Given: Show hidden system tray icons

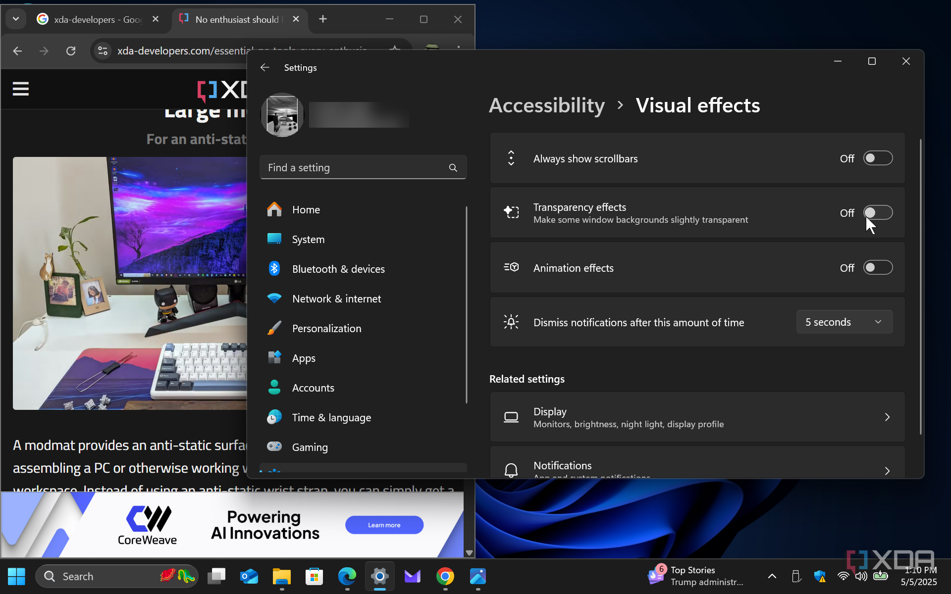Looking at the screenshot, I should click(x=772, y=576).
